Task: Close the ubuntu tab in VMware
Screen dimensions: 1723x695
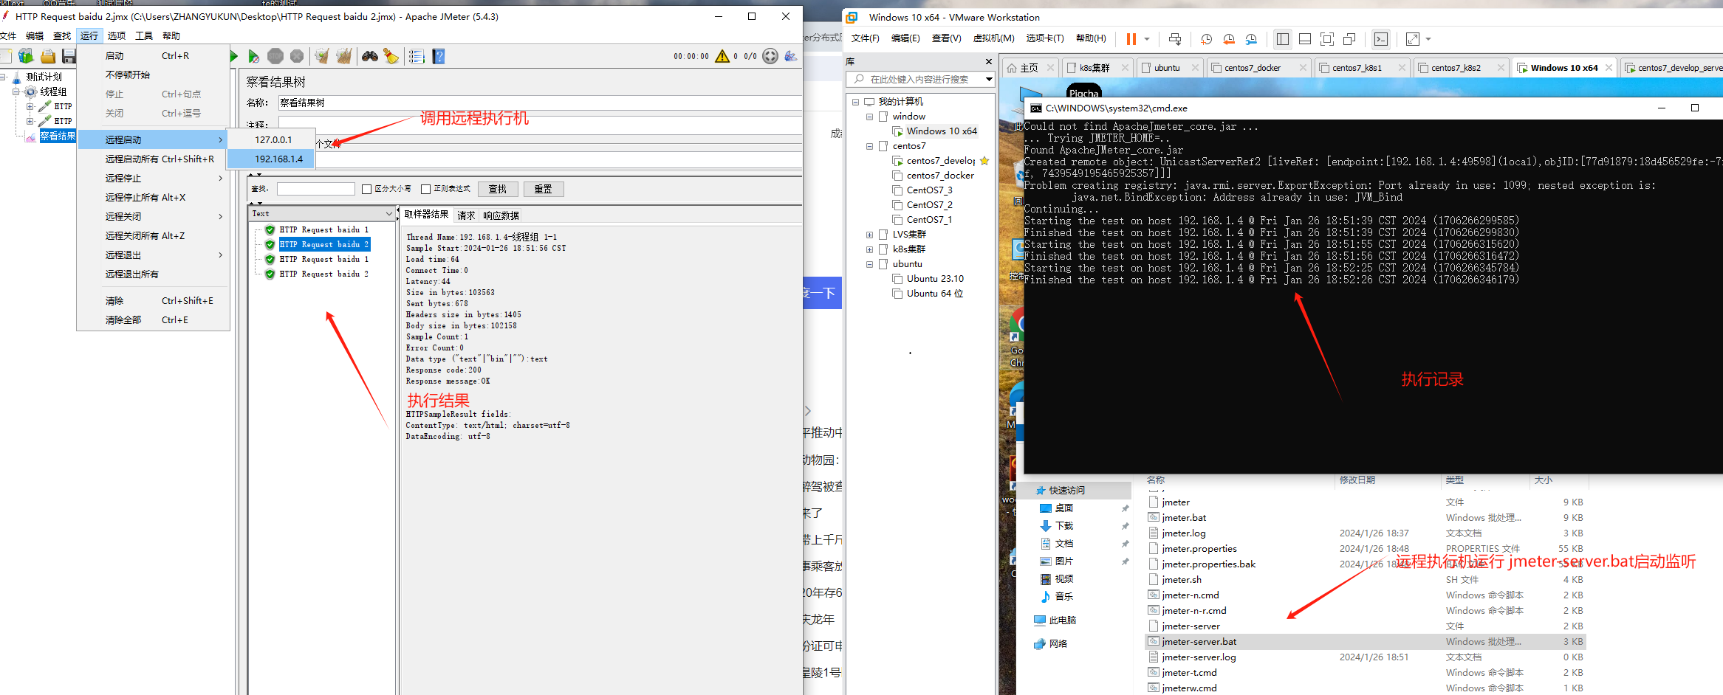Action: (x=1195, y=67)
